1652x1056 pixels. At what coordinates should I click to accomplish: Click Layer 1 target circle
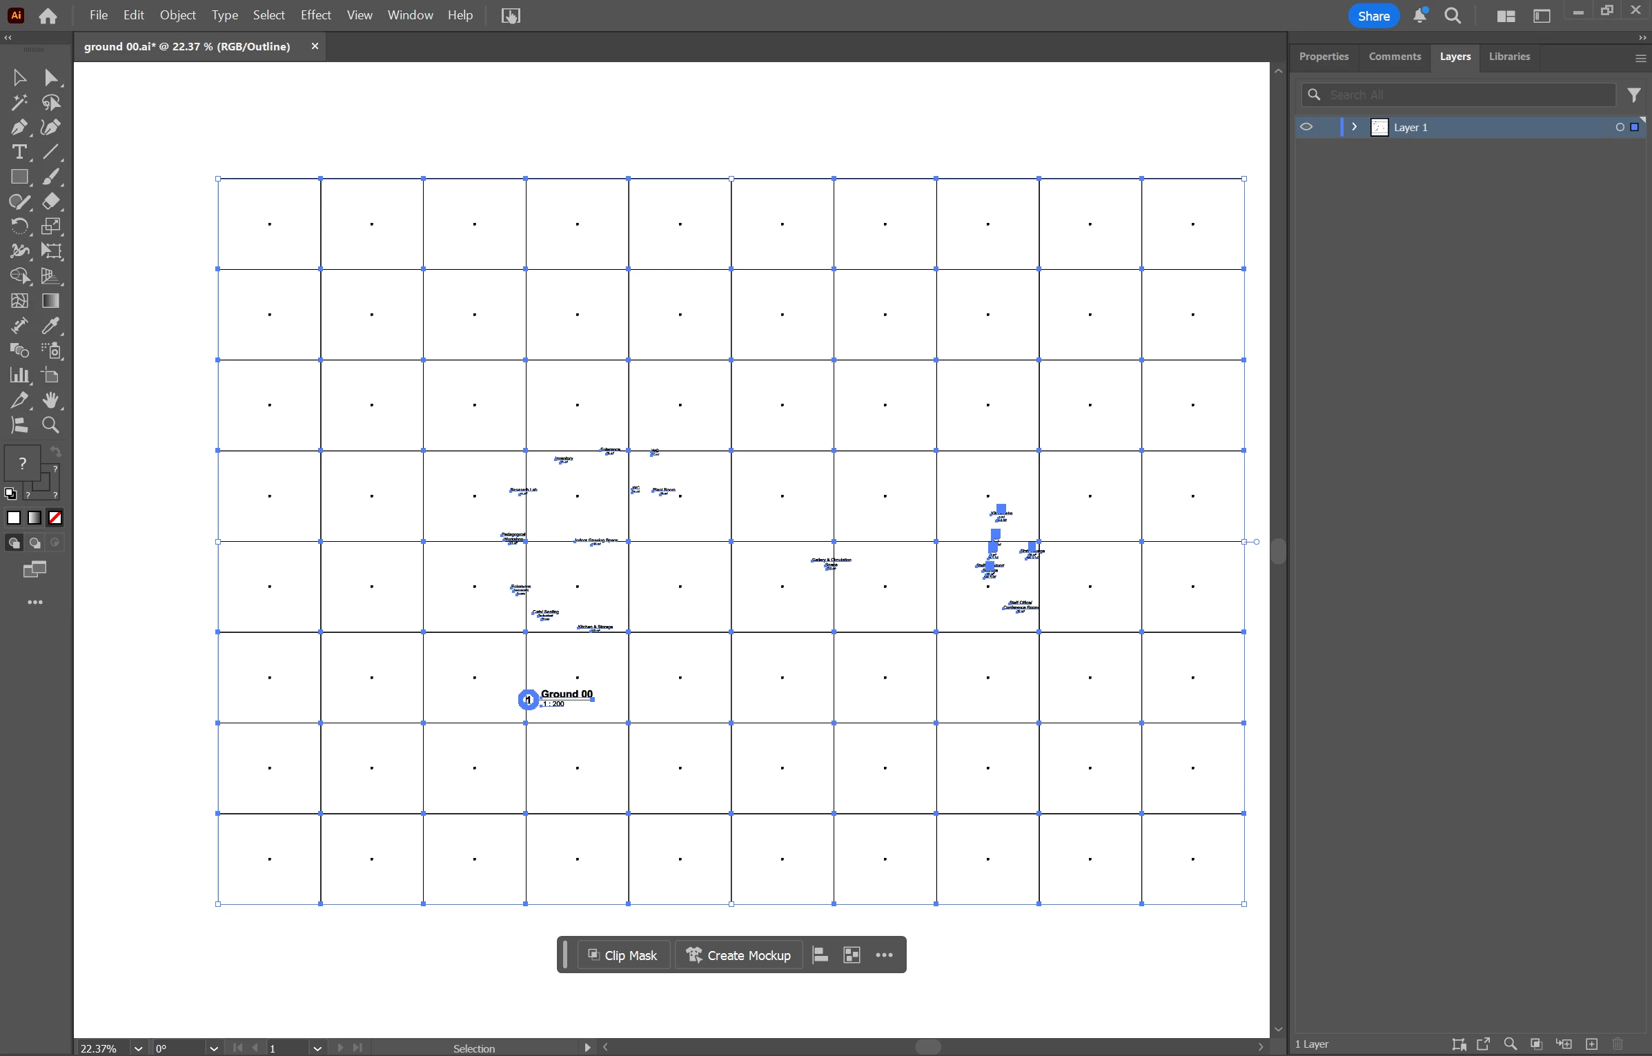(x=1620, y=127)
